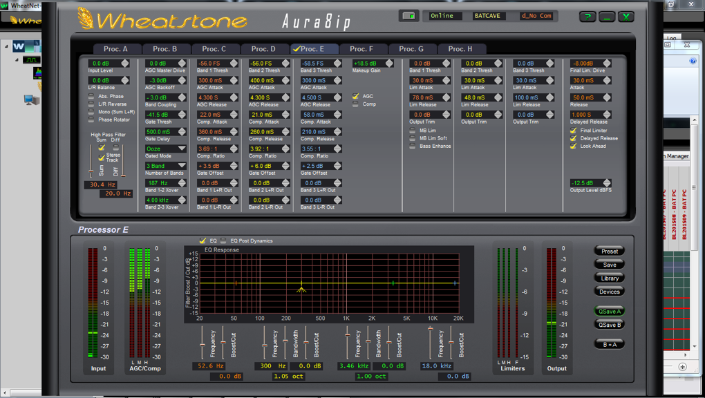Toggle the Stereo Track checkbox
705x398 pixels.
[x=102, y=158]
